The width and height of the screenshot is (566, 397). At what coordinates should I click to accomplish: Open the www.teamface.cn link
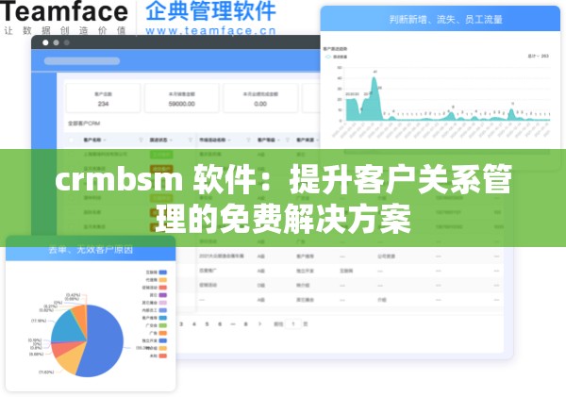(210, 31)
